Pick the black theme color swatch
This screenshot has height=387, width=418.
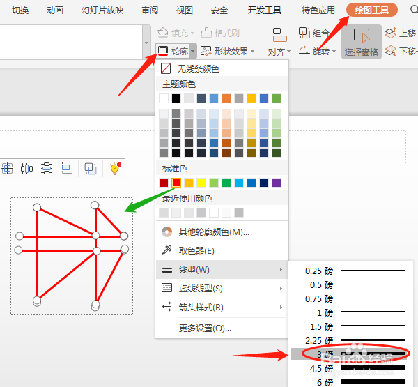176,98
